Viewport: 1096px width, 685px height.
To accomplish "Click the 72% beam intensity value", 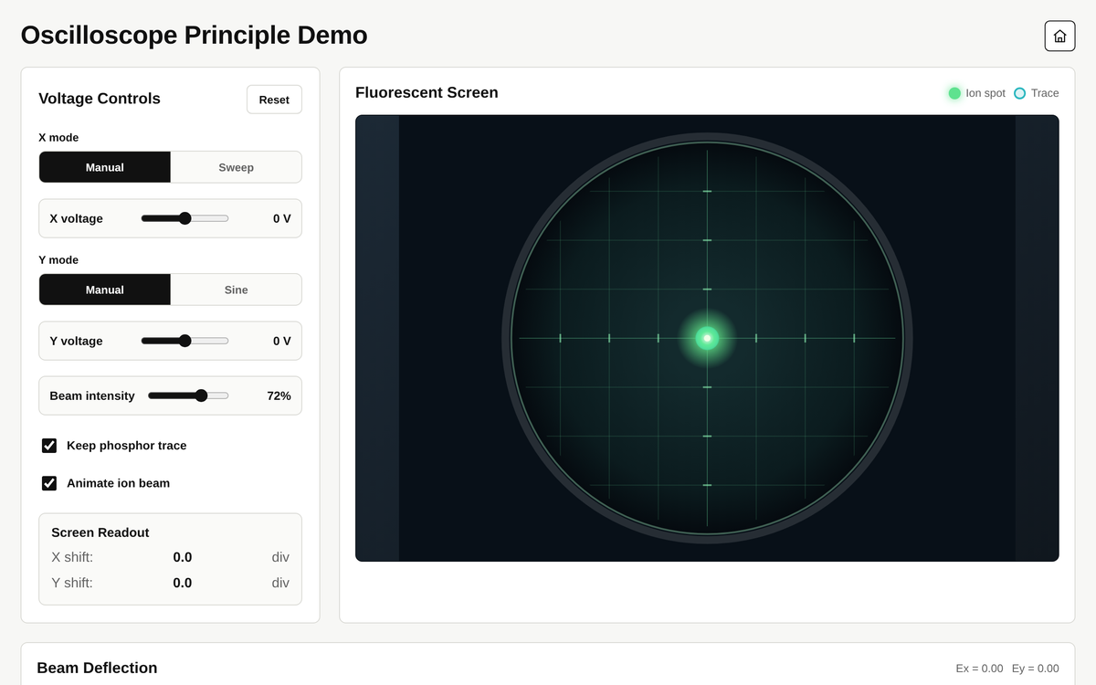I will [279, 395].
